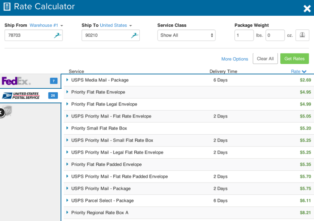Click the package weight lbs field
The width and height of the screenshot is (314, 221).
244,35
